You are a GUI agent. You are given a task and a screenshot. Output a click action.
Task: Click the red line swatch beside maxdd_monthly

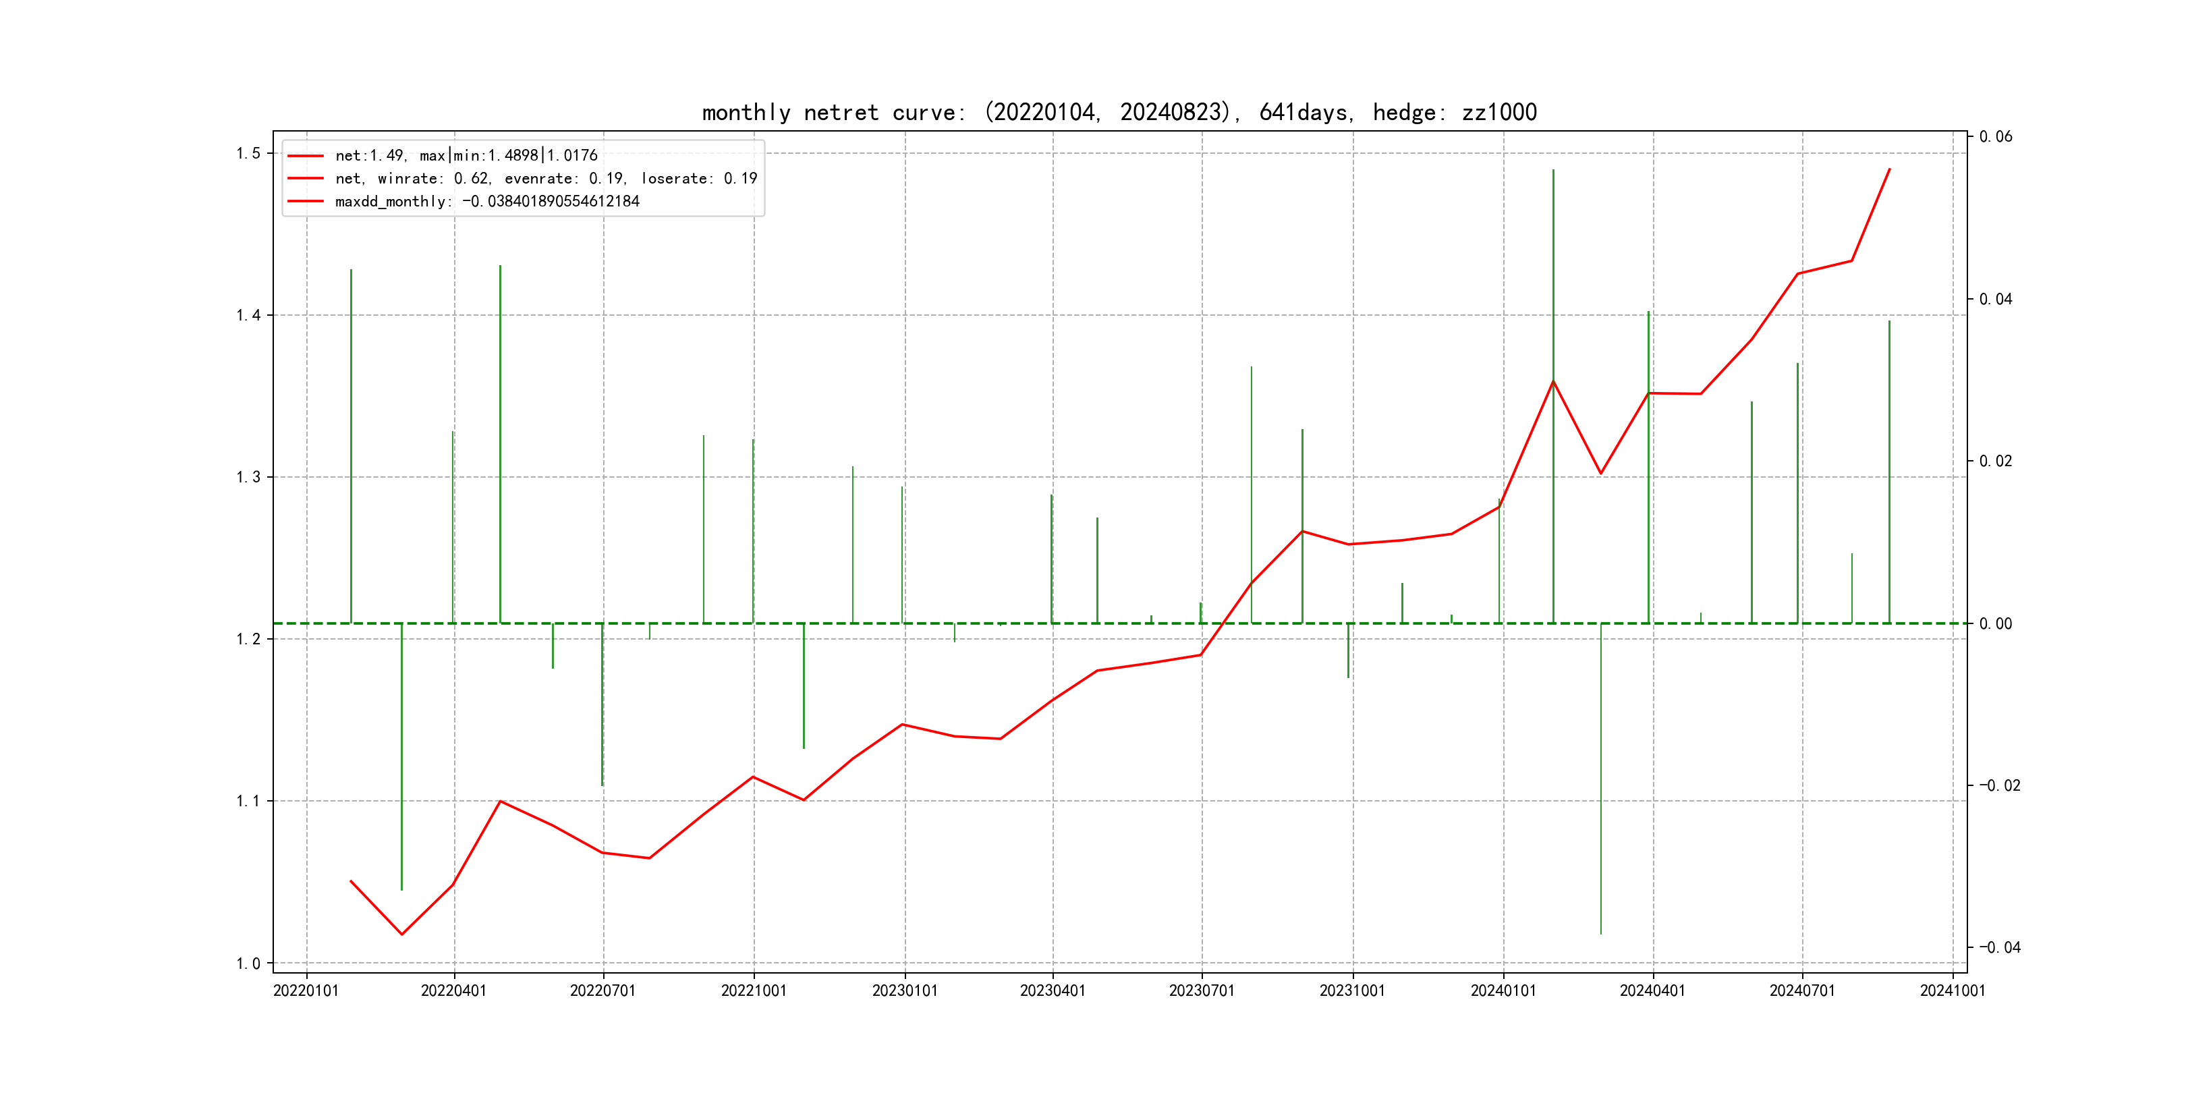[x=306, y=201]
